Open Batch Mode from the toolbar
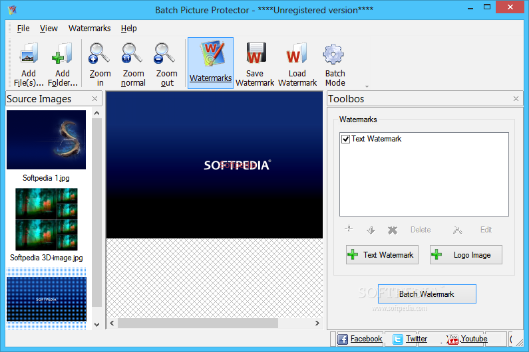Screen dimensions: 529x352 point(335,64)
